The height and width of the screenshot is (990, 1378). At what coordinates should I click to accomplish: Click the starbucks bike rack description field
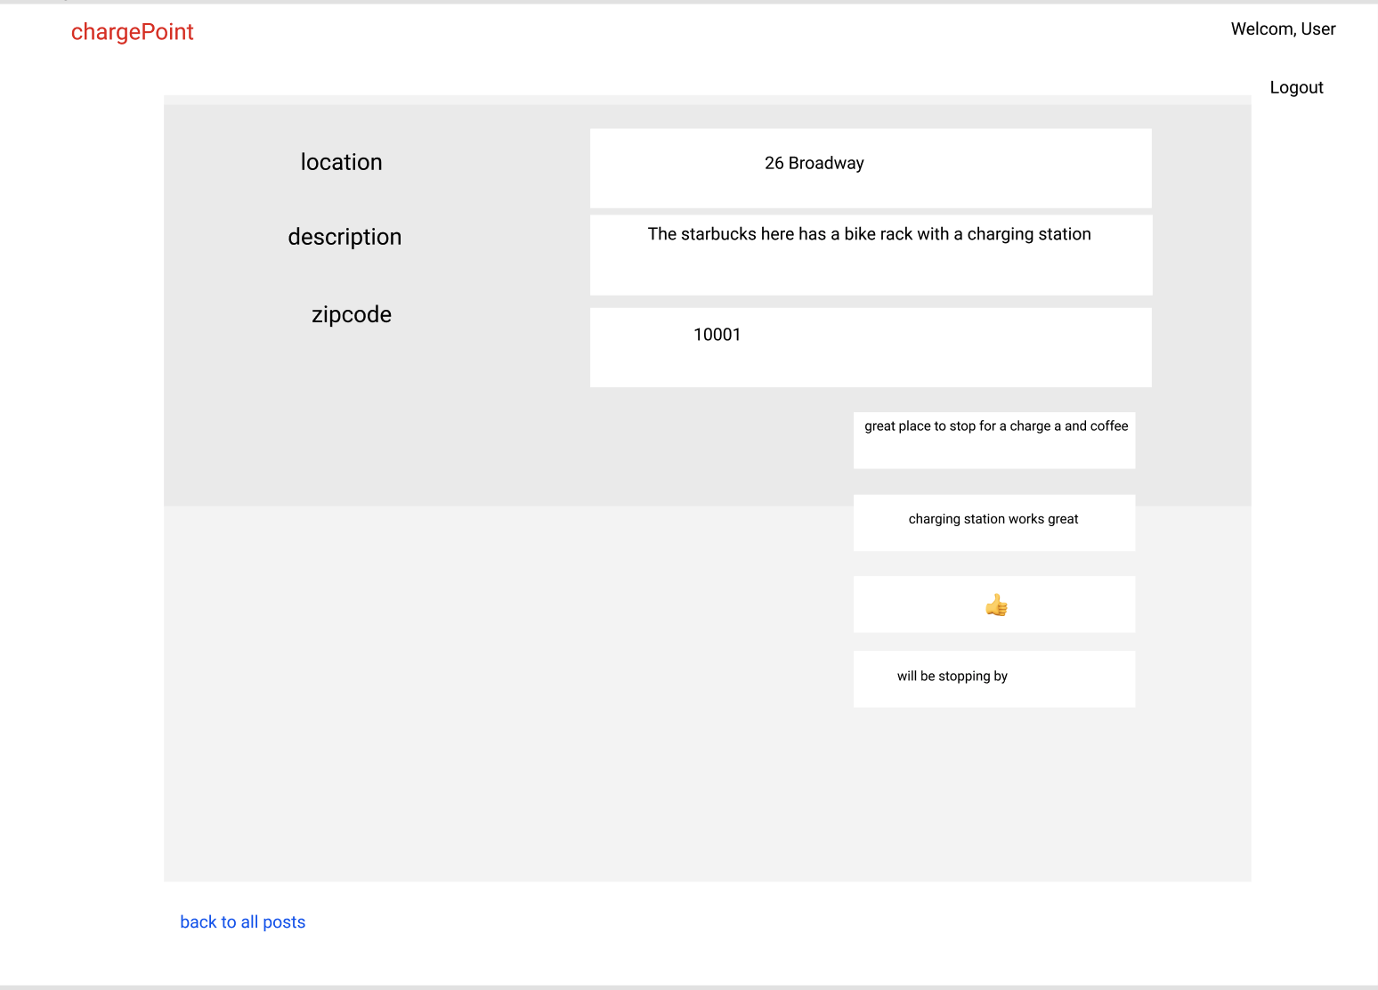tap(871, 255)
